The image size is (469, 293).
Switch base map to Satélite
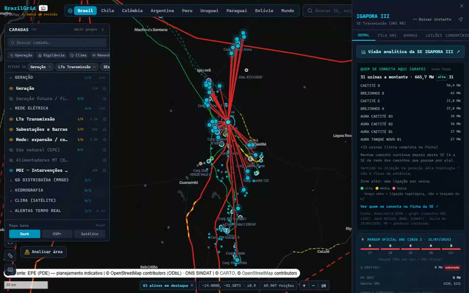[x=89, y=234]
